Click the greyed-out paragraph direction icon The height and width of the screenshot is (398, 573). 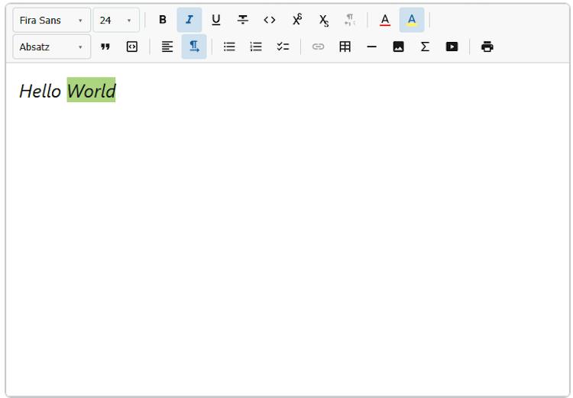(x=350, y=20)
